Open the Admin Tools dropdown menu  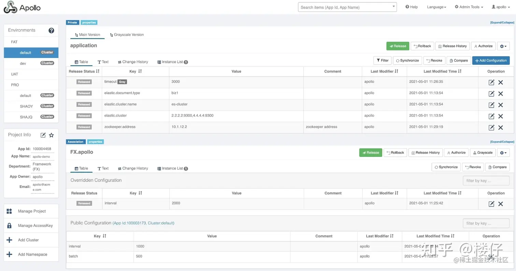point(469,7)
